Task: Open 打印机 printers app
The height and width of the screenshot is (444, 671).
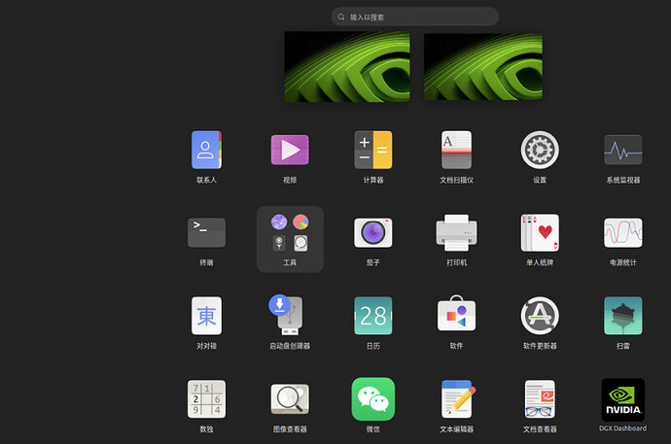Action: coord(456,233)
